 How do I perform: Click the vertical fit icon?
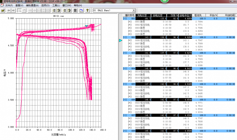click(x=44, y=10)
